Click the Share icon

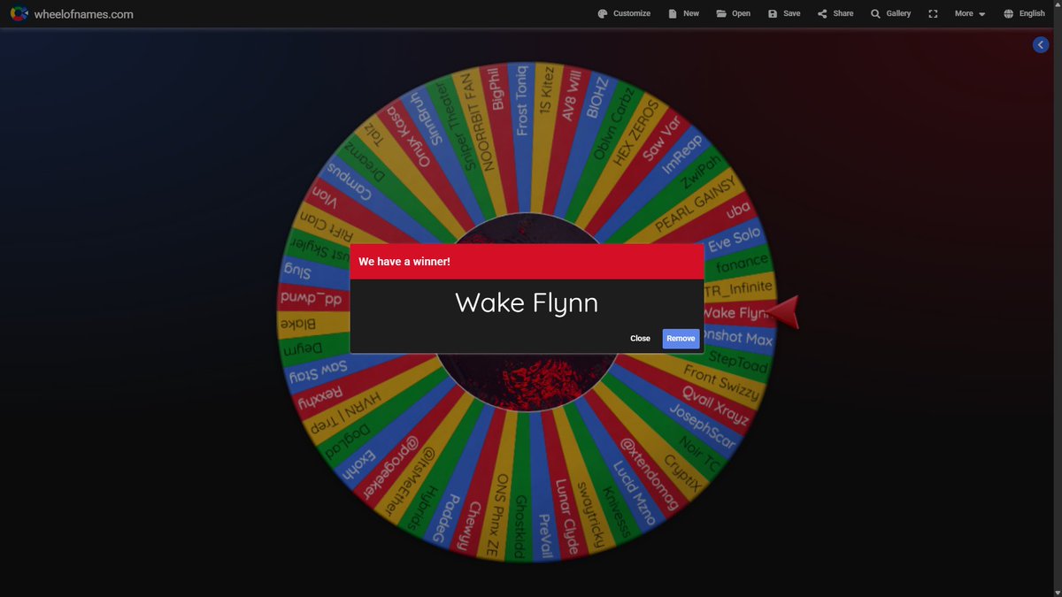pos(822,14)
